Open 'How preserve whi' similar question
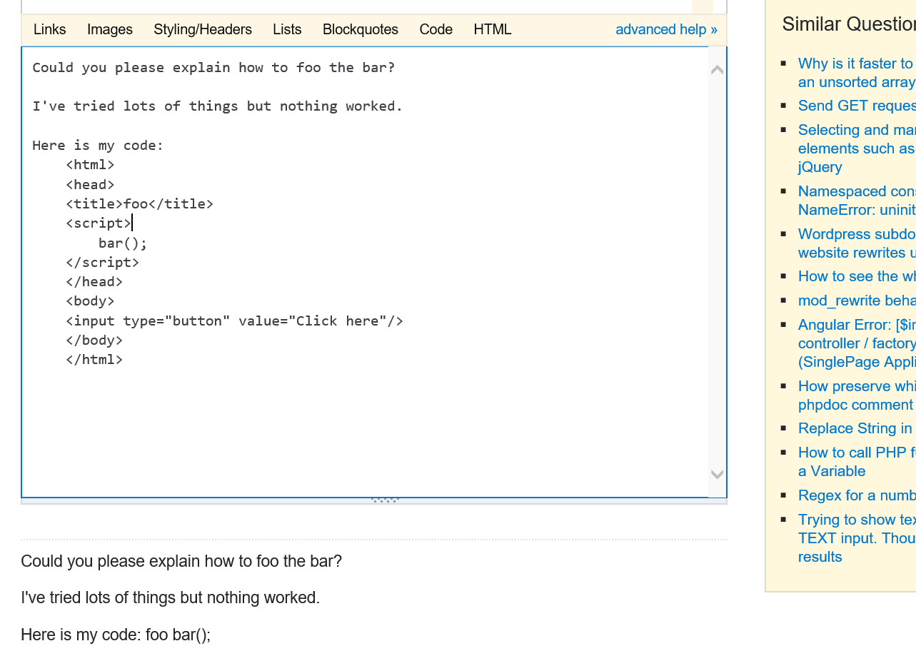Image resolution: width=916 pixels, height=656 pixels. point(857,395)
